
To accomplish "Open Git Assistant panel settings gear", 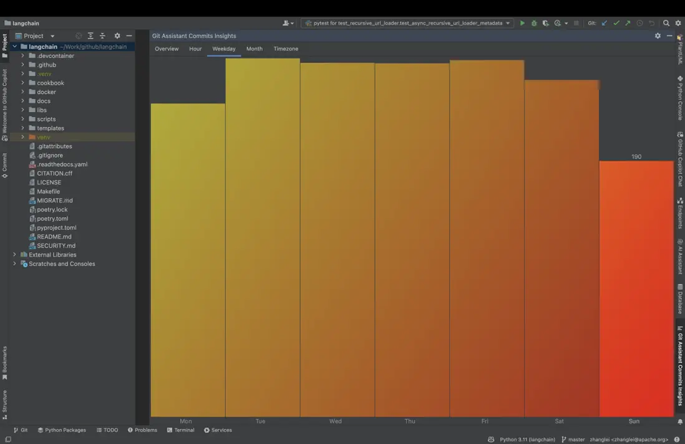I will click(x=658, y=36).
